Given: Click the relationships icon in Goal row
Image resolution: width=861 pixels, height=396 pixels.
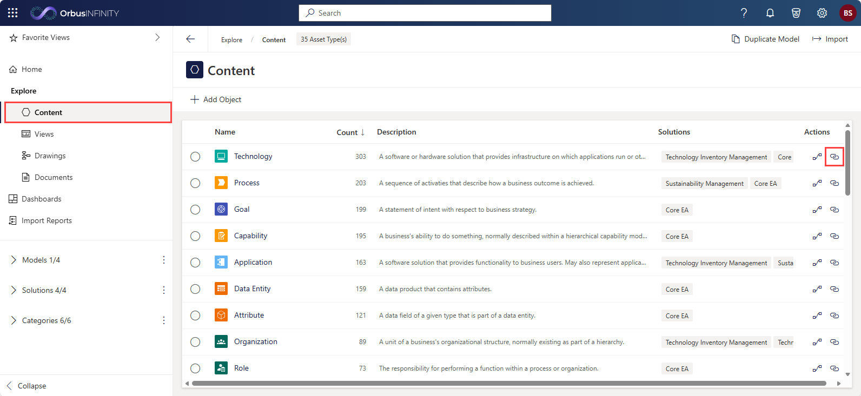Looking at the screenshot, I should tap(817, 210).
